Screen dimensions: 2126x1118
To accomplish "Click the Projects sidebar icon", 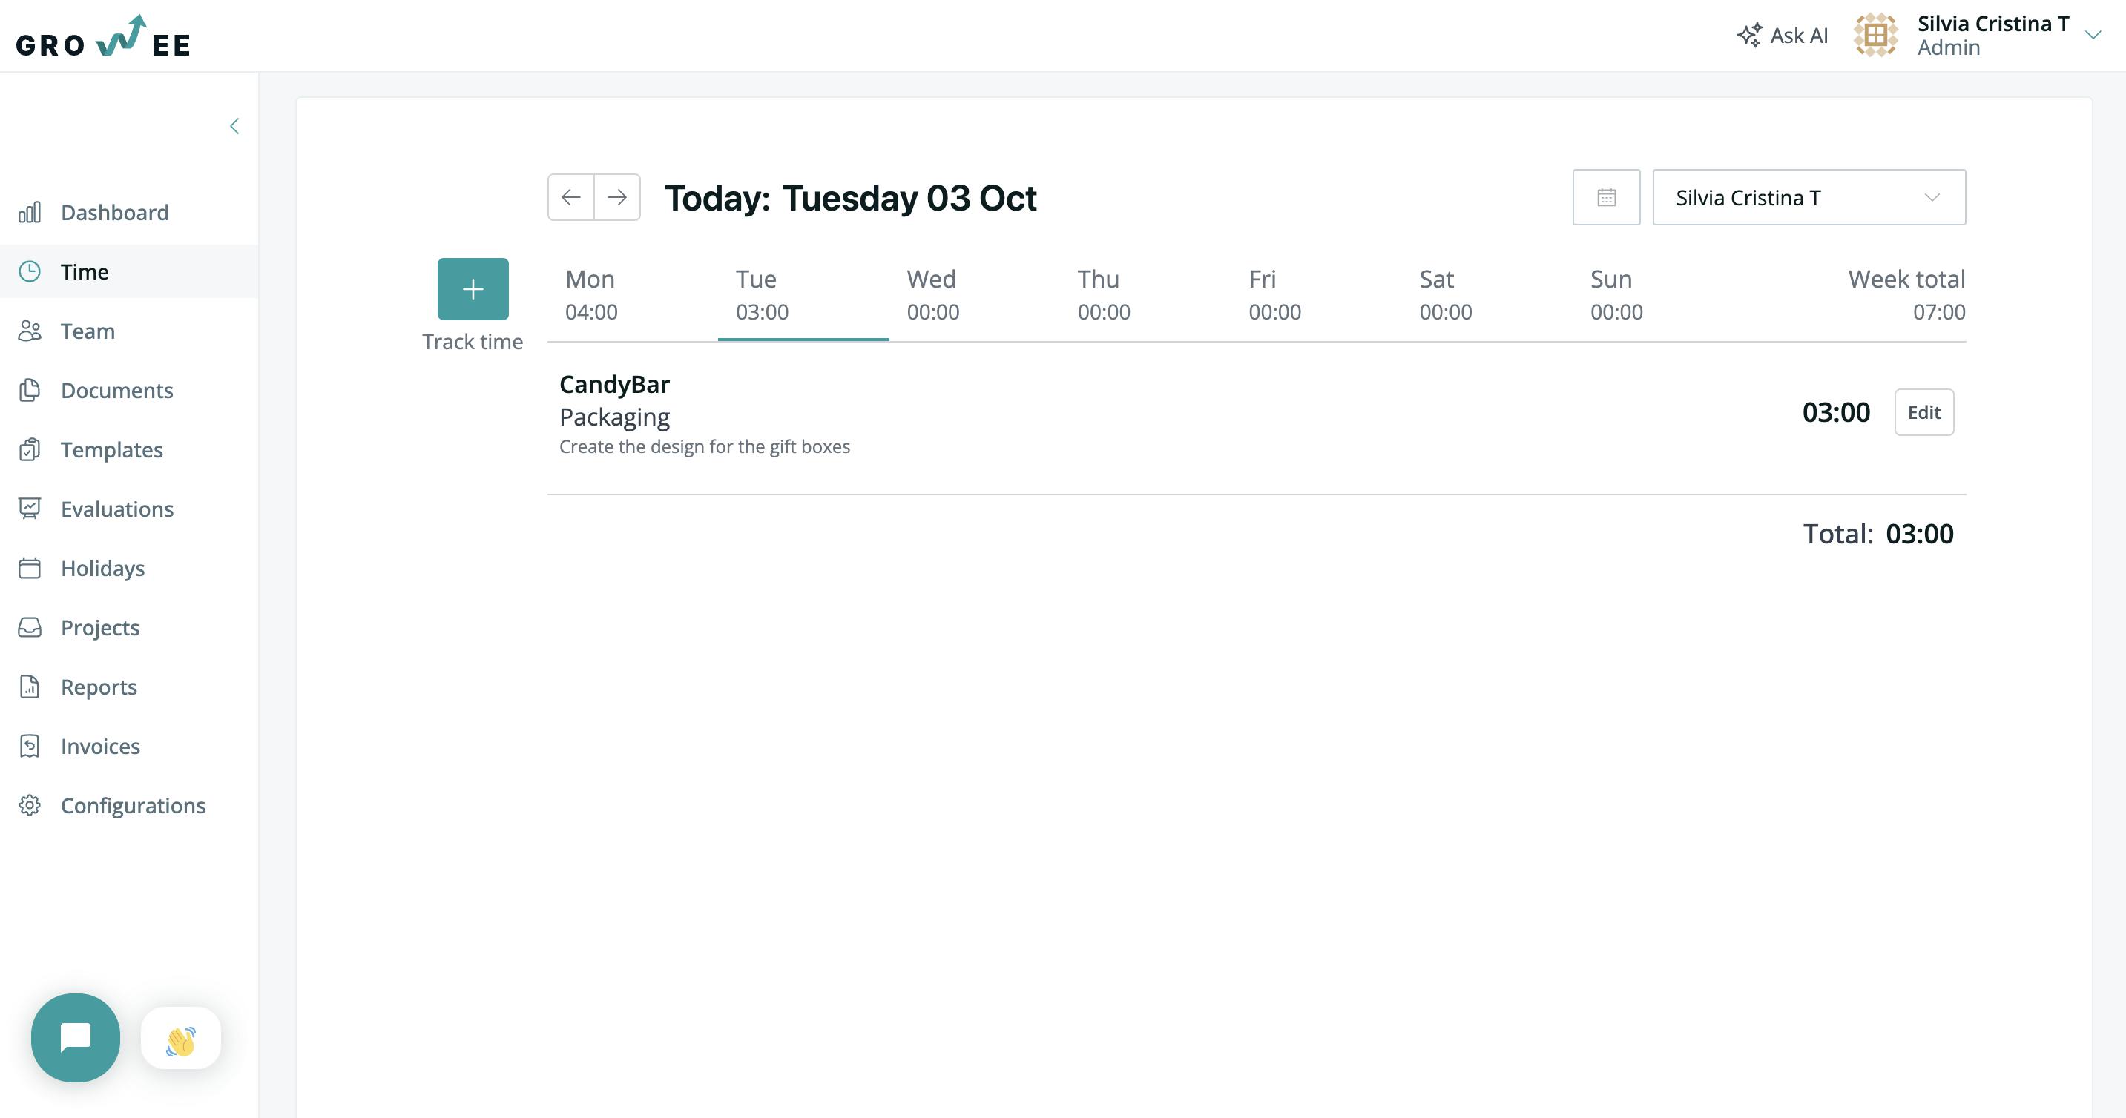I will coord(31,628).
